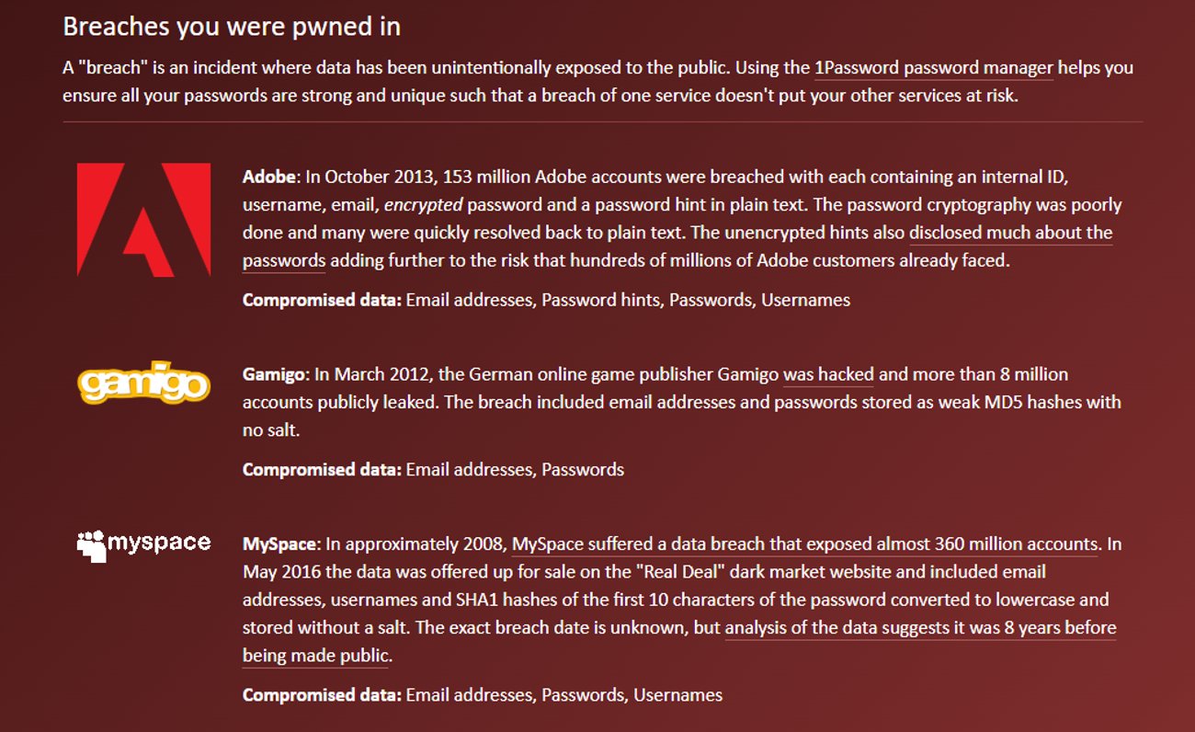Click the bold "Adobe" breach title
This screenshot has height=732, width=1195.
[269, 177]
